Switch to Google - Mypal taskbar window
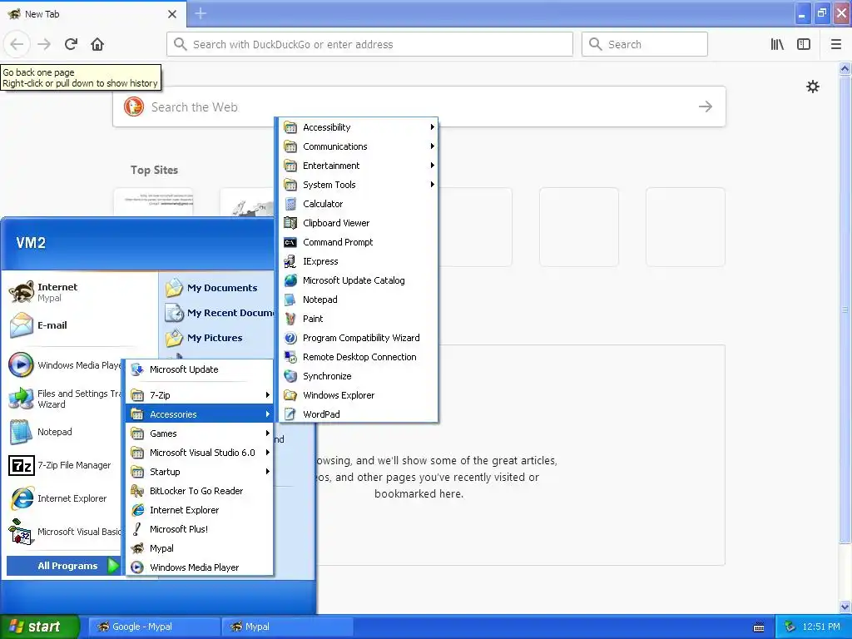Image resolution: width=852 pixels, height=639 pixels. (x=154, y=627)
